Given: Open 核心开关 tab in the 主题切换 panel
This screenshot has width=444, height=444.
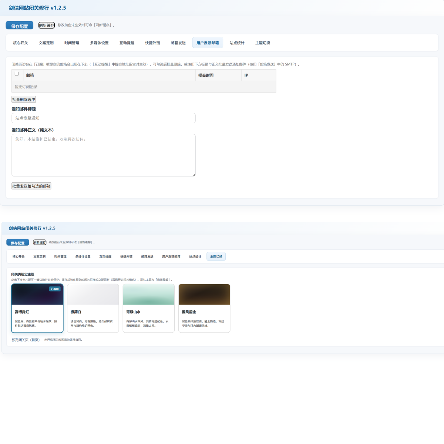Looking at the screenshot, I should coord(18,257).
